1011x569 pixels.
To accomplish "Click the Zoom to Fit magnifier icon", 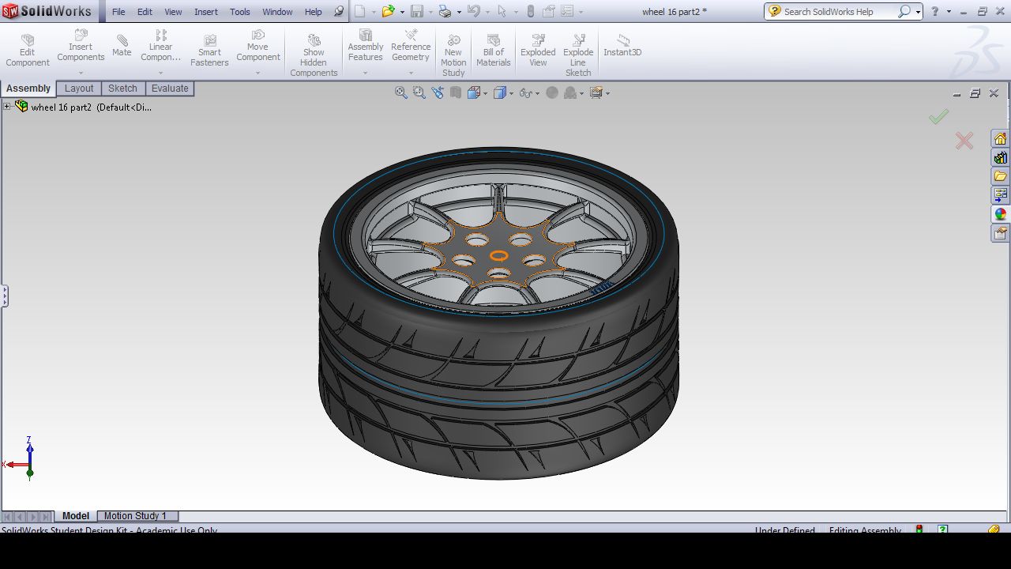I will pyautogui.click(x=401, y=93).
